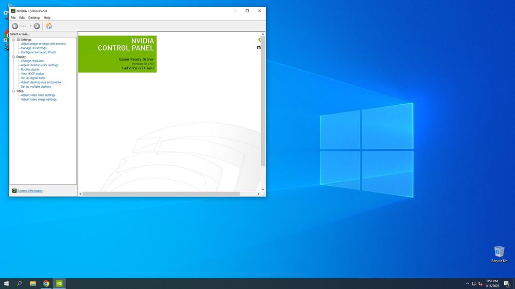The height and width of the screenshot is (289, 515).
Task: Click the NVIDIA Control Panel title icon
Action: tap(13, 11)
